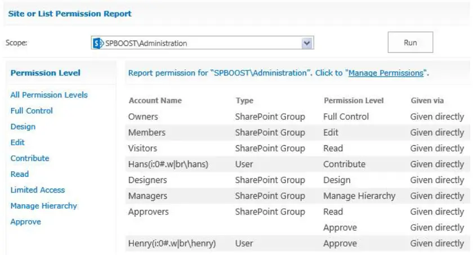Click the SharePoint icon in Scope field
The width and height of the screenshot is (473, 255).
coord(98,43)
